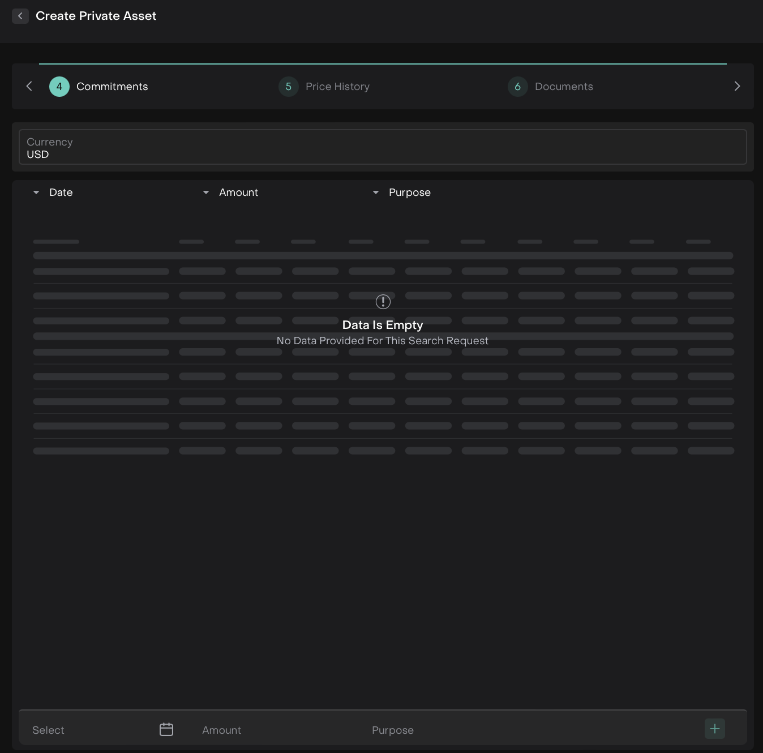This screenshot has height=753, width=763.
Task: Open the Currency USD field
Action: click(x=383, y=147)
